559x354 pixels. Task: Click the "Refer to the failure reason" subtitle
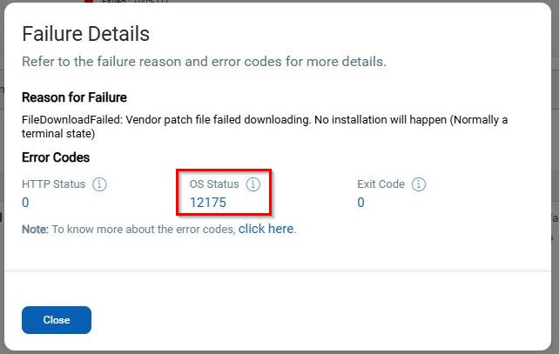(204, 62)
